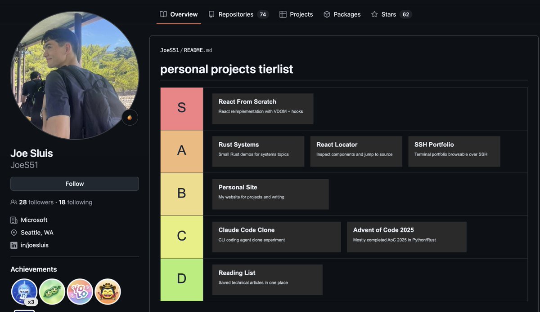Click the 'personal projects tierlist' heading

pos(227,69)
